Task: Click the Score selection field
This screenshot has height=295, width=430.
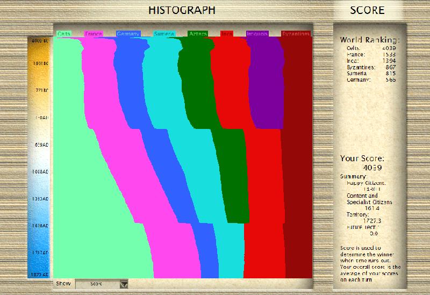Action: (97, 284)
